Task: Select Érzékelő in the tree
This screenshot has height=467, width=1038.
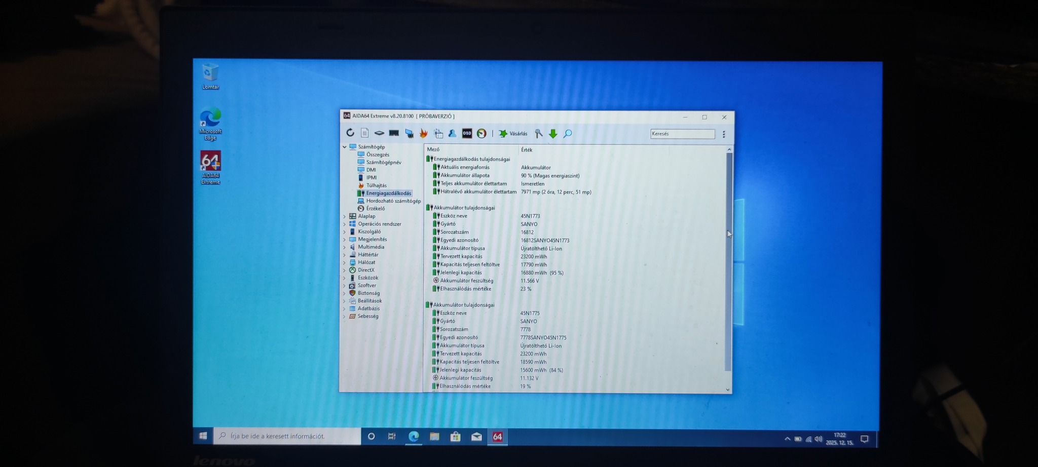Action: pyautogui.click(x=375, y=208)
